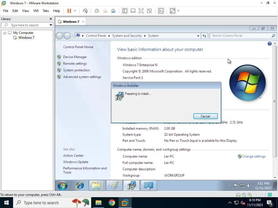Viewport: 278px width, 208px height.
Task: Click the guest clock showing 3:11 PM
Action: point(263,186)
